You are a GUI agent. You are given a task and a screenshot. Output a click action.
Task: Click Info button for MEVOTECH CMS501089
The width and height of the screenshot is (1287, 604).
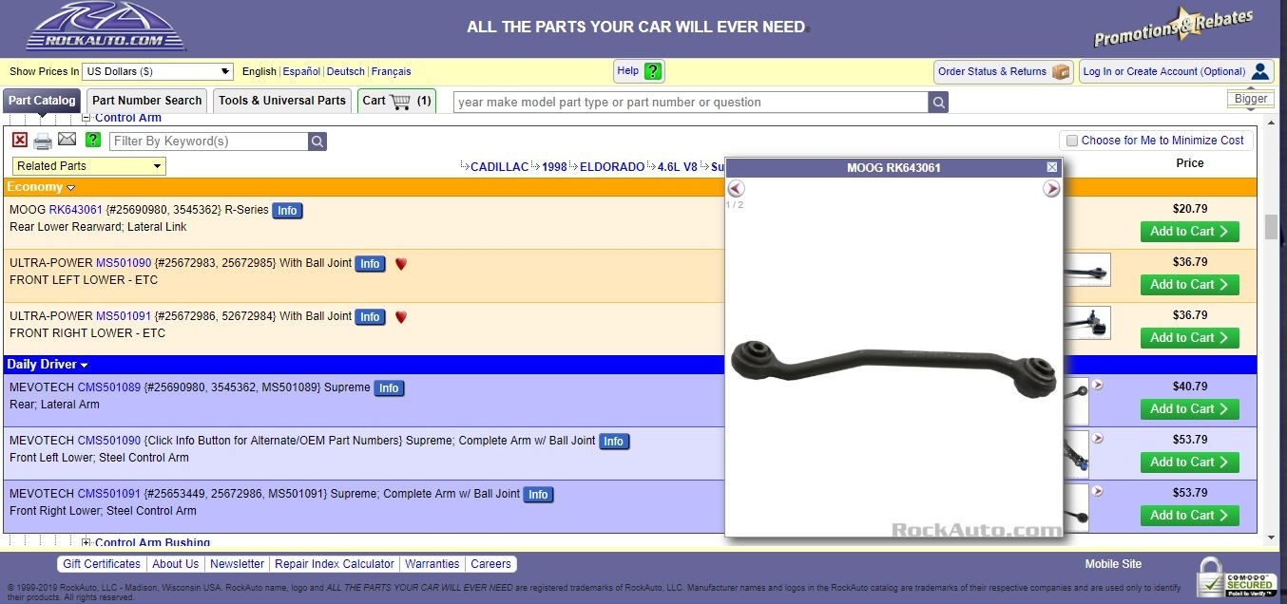pos(389,388)
